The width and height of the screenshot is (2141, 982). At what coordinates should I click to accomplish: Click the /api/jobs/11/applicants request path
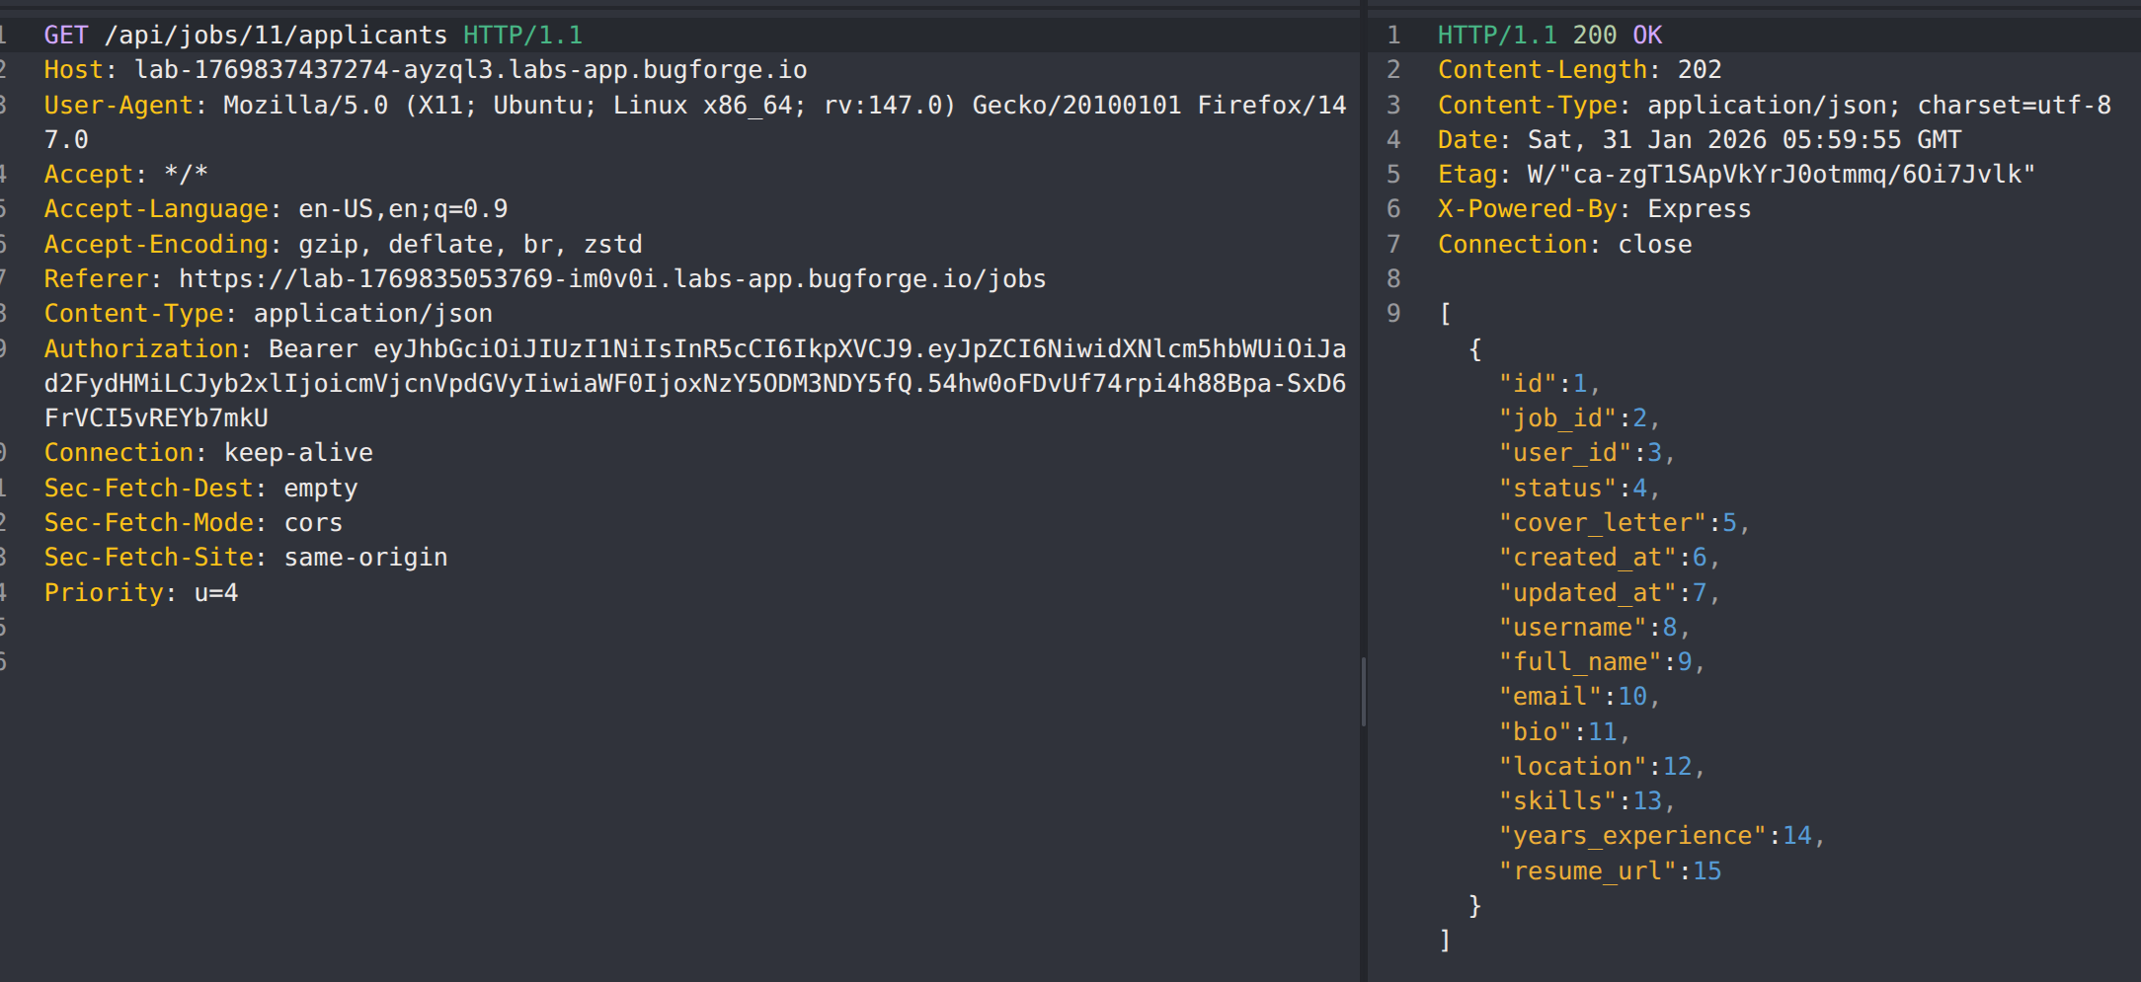pos(276,36)
